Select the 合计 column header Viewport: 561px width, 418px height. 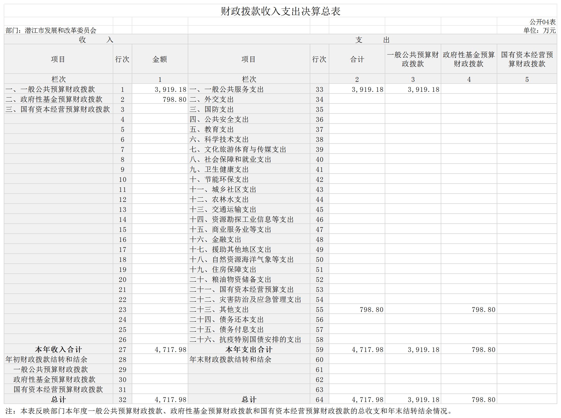[357, 59]
